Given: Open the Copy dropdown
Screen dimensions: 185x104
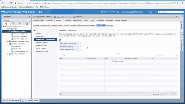Looking at the screenshot, I should pyautogui.click(x=173, y=94).
